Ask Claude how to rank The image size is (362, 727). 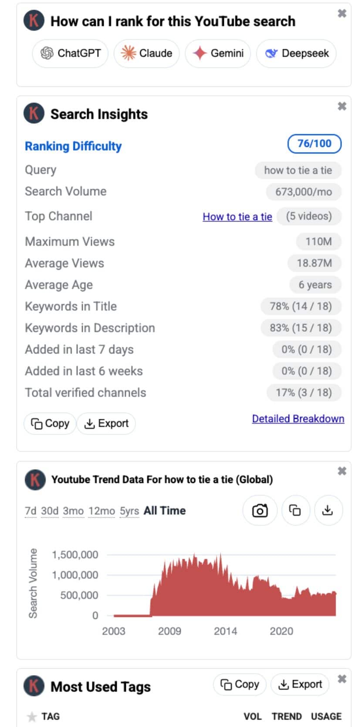pos(146,53)
